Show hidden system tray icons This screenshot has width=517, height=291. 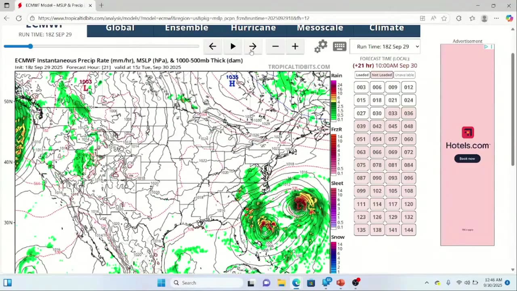427,283
